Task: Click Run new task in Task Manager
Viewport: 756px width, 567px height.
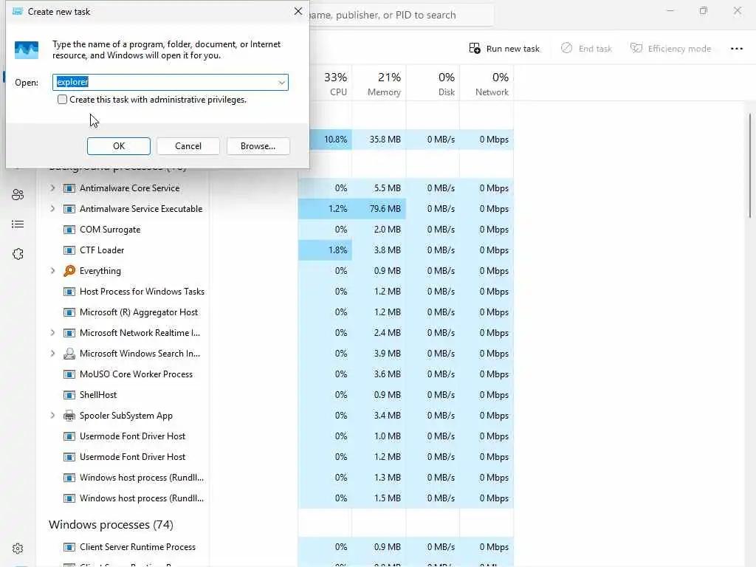Action: [504, 49]
